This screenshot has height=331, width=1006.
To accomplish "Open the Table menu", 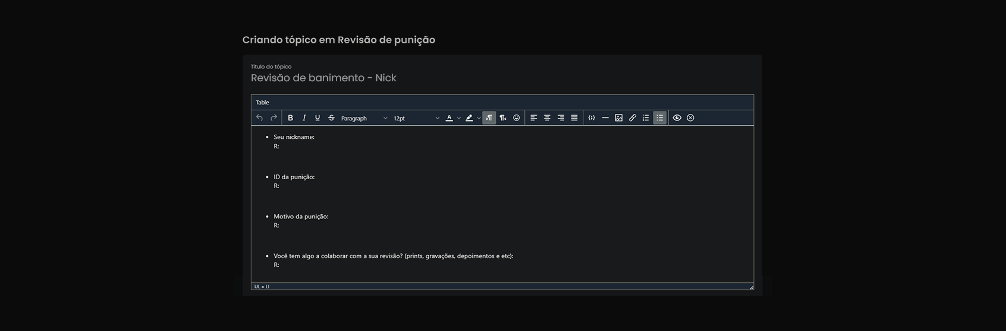I will coord(262,103).
